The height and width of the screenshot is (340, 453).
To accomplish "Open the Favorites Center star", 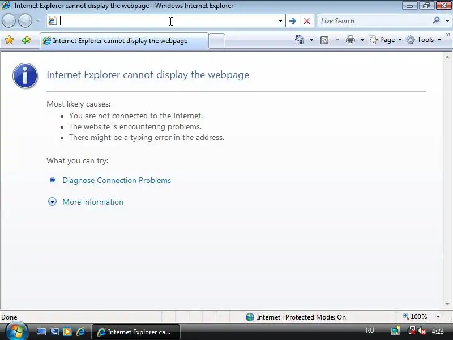I will [9, 40].
